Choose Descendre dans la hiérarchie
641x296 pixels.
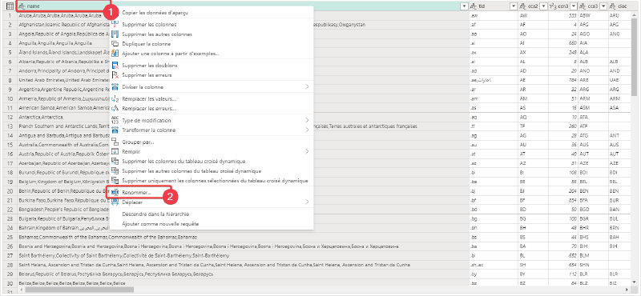coord(155,214)
